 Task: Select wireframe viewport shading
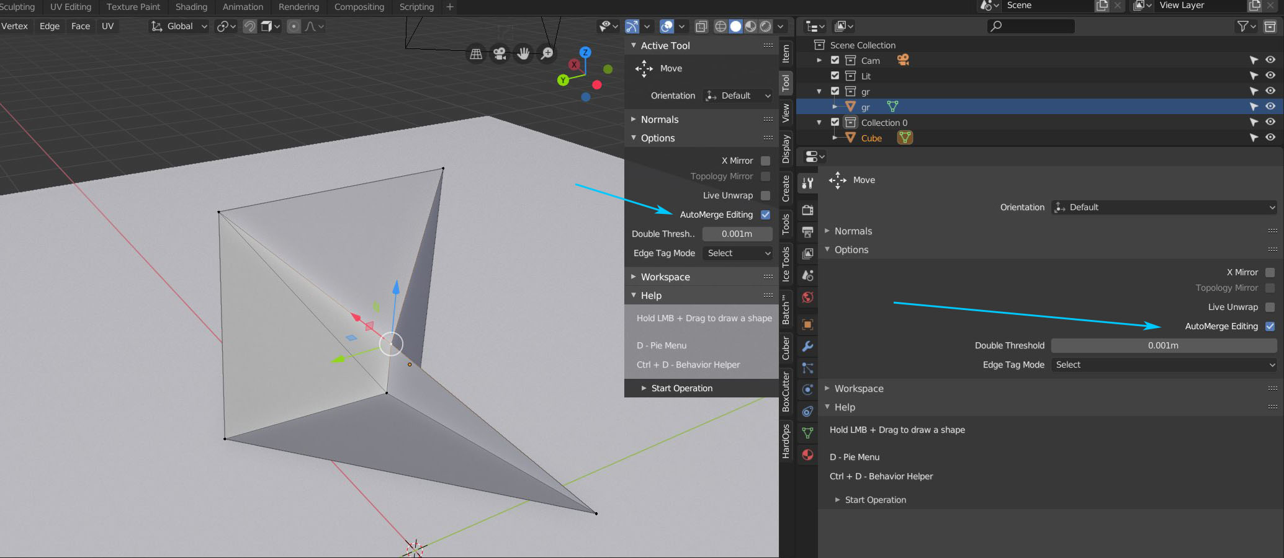click(x=721, y=26)
